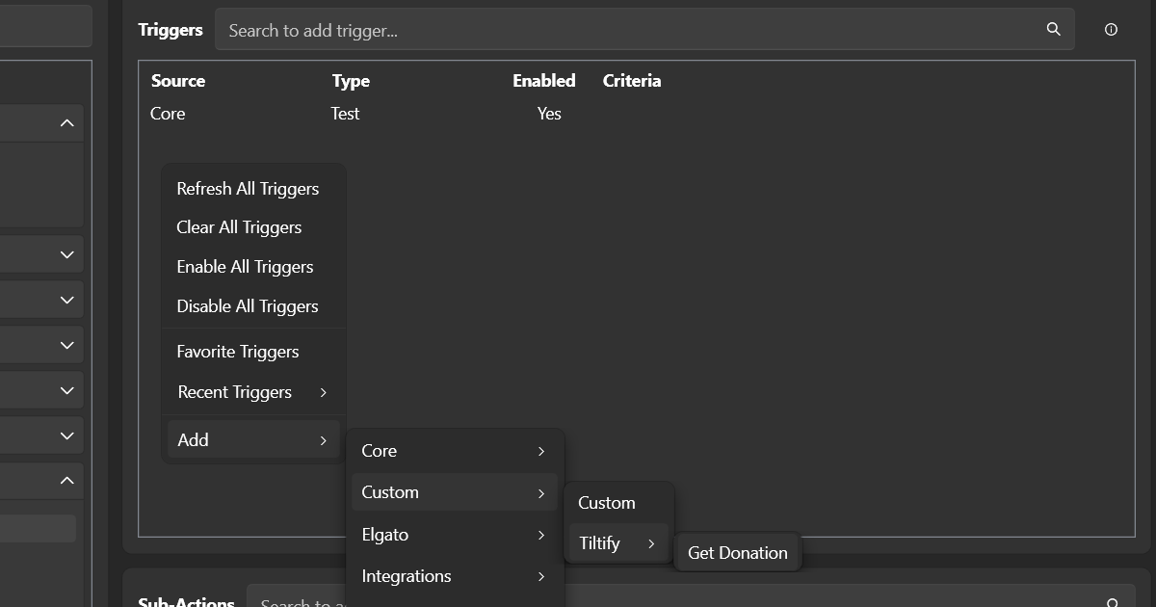Screen dimensions: 1156x607
Task: Open the "Add" submenu
Action: click(x=193, y=439)
